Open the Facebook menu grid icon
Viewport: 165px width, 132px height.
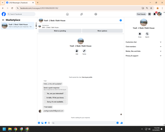pos(149,14)
